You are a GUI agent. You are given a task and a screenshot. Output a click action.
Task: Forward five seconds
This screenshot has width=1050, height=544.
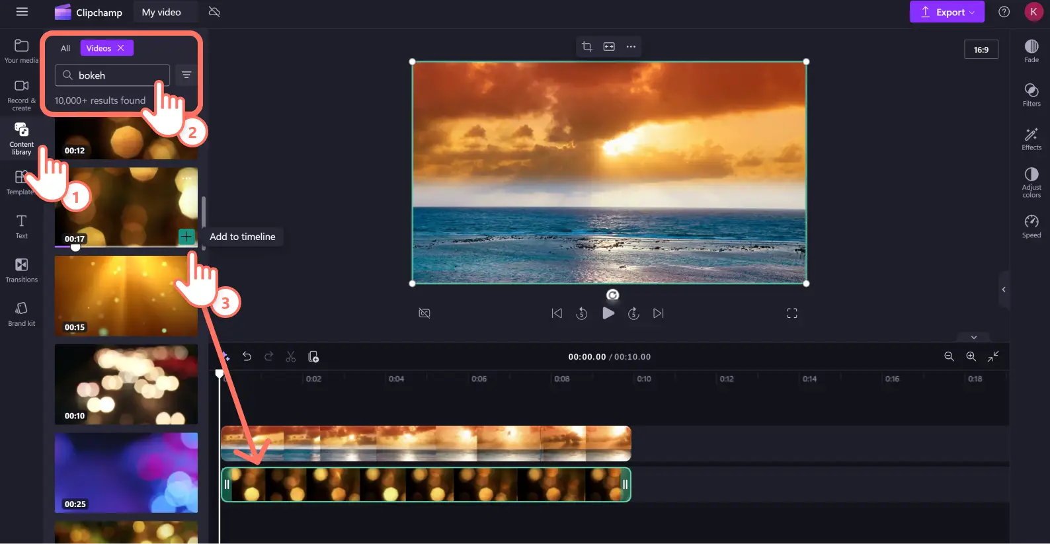[633, 313]
